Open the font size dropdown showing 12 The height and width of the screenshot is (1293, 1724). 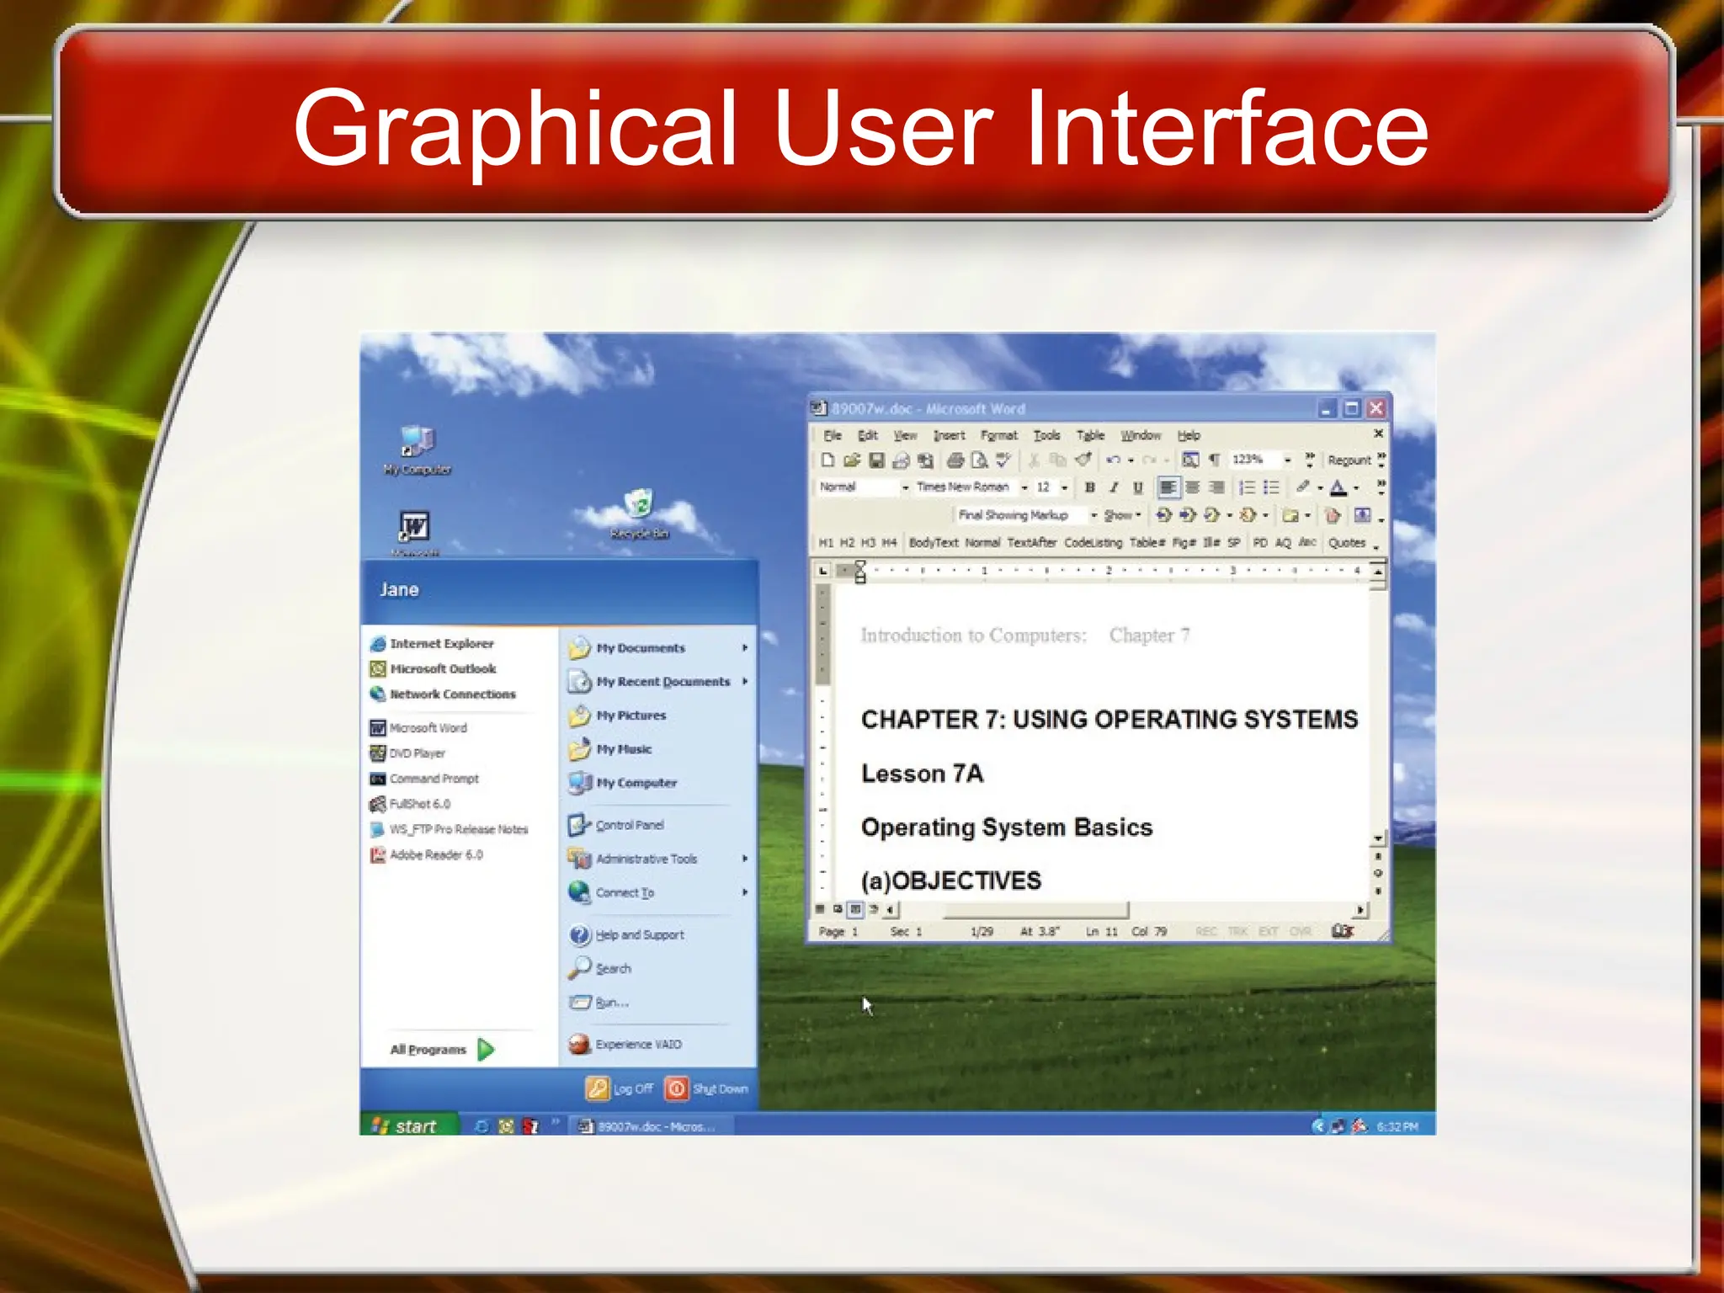(1065, 487)
